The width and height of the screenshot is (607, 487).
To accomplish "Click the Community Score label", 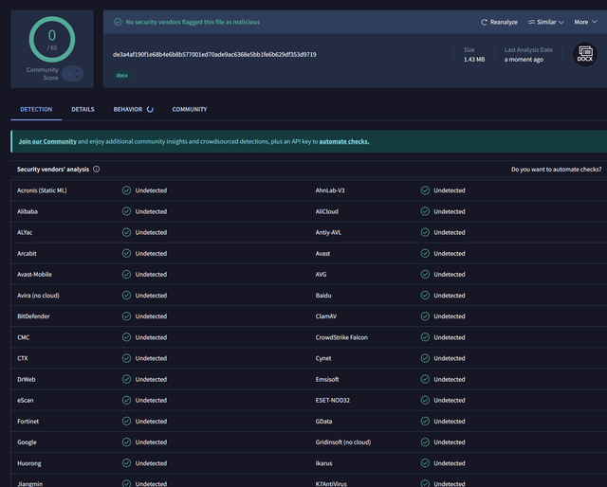I will pos(42,74).
